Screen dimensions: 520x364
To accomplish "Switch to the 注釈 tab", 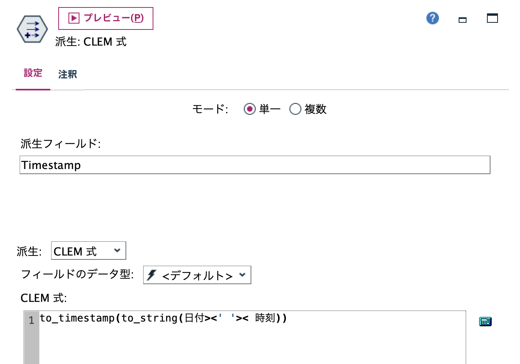I will pyautogui.click(x=68, y=74).
